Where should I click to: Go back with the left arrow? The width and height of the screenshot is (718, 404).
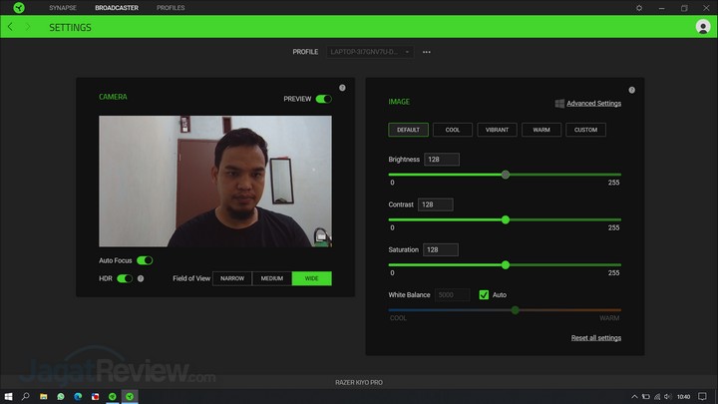click(11, 27)
